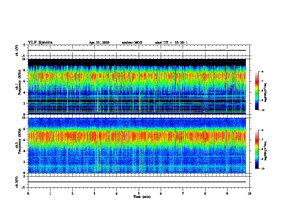The height and width of the screenshot is (217, 281).
Task: Click the ch.3 voltage waveform trace
Action: point(137,182)
